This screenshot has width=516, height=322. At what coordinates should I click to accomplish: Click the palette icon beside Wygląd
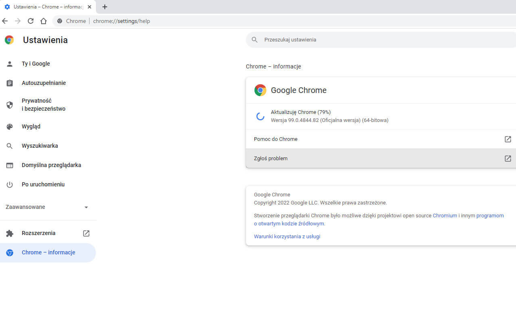pos(10,126)
